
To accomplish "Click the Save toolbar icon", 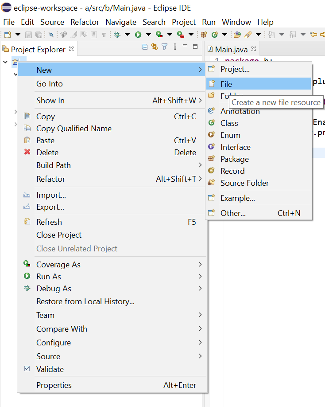I will click(28, 35).
